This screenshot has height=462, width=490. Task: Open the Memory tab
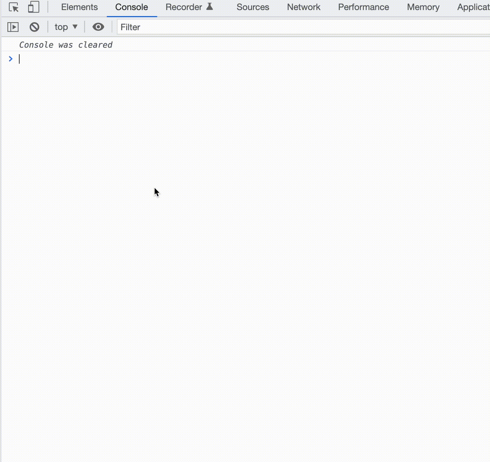(x=423, y=7)
